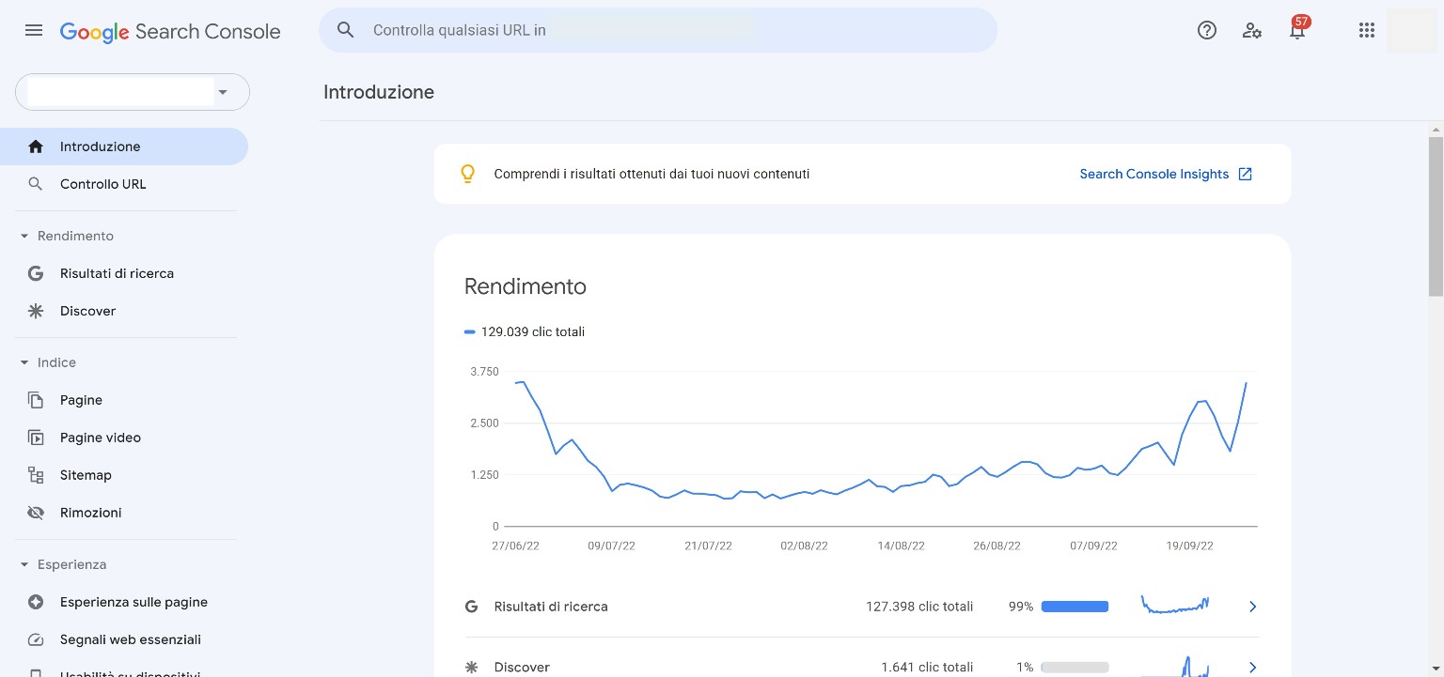Viewport: 1444px width, 677px height.
Task: Open the property selector dropdown
Action: tap(133, 92)
